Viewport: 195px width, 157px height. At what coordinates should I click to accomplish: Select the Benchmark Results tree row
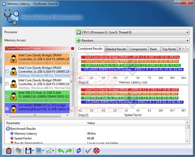tap(95, 128)
